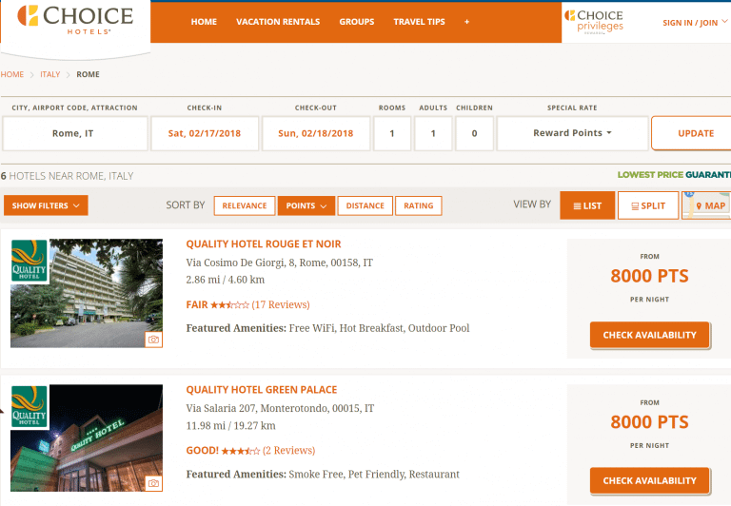View the 17 Reviews for Rouge et Noir

click(281, 304)
